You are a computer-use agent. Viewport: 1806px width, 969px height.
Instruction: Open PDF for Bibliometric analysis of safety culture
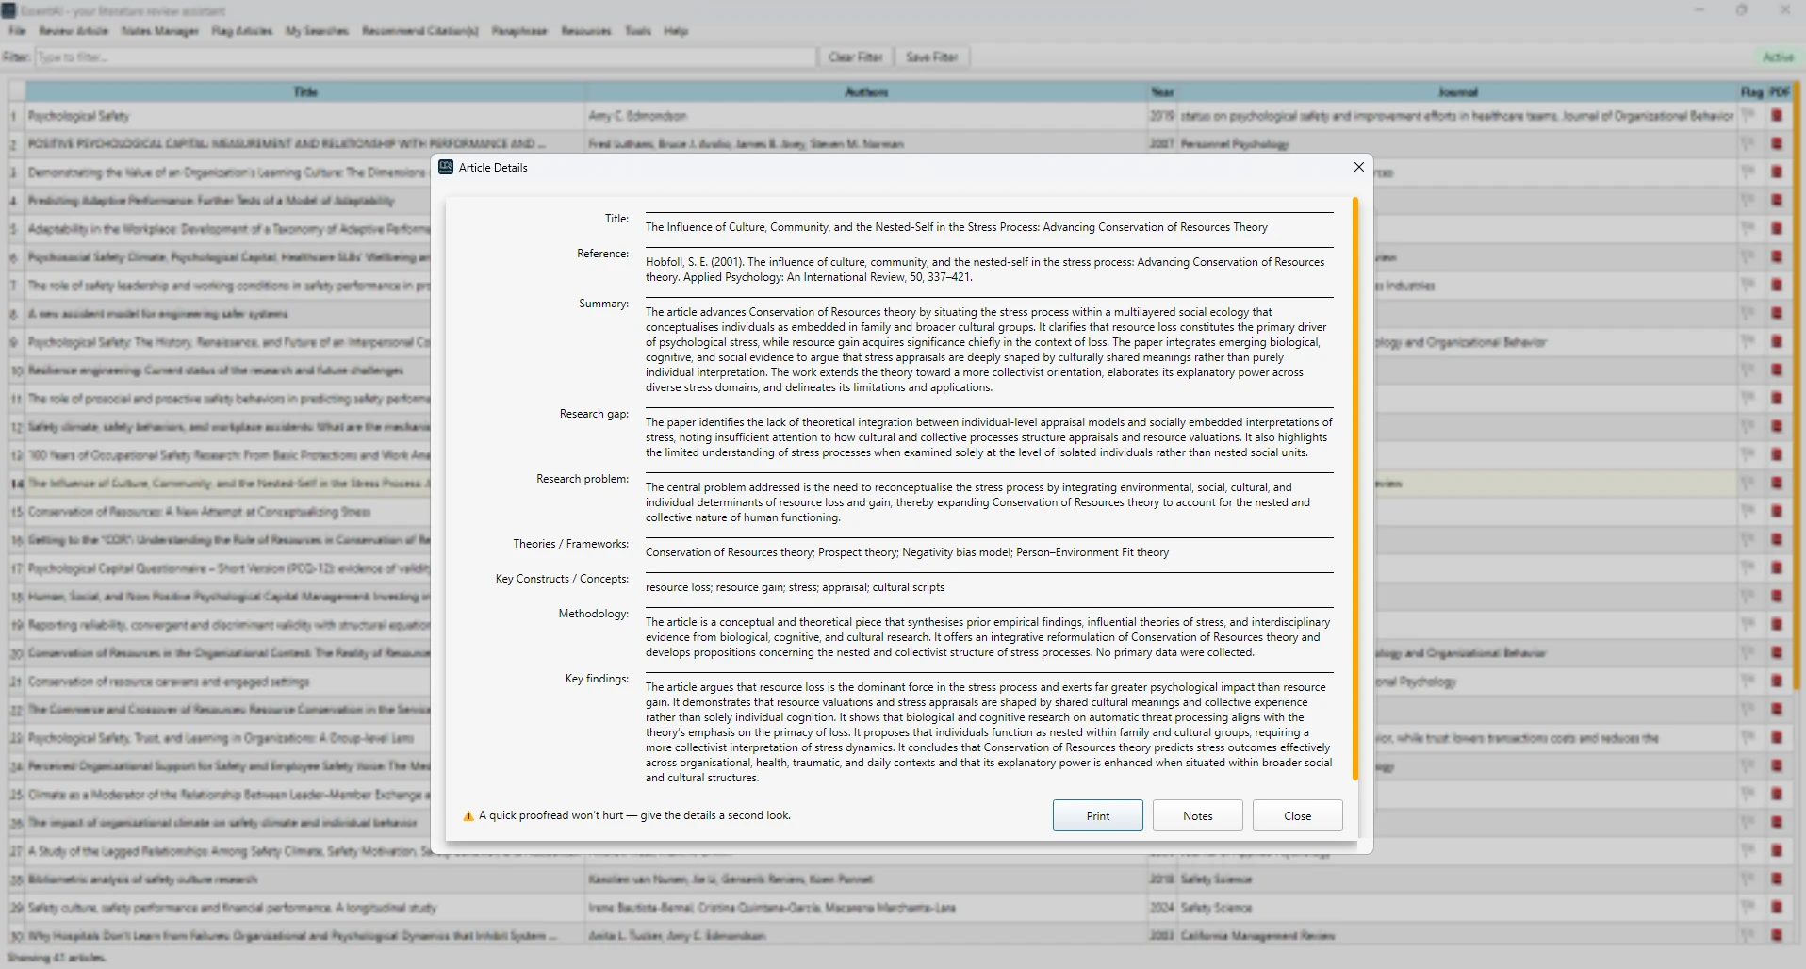[1777, 879]
